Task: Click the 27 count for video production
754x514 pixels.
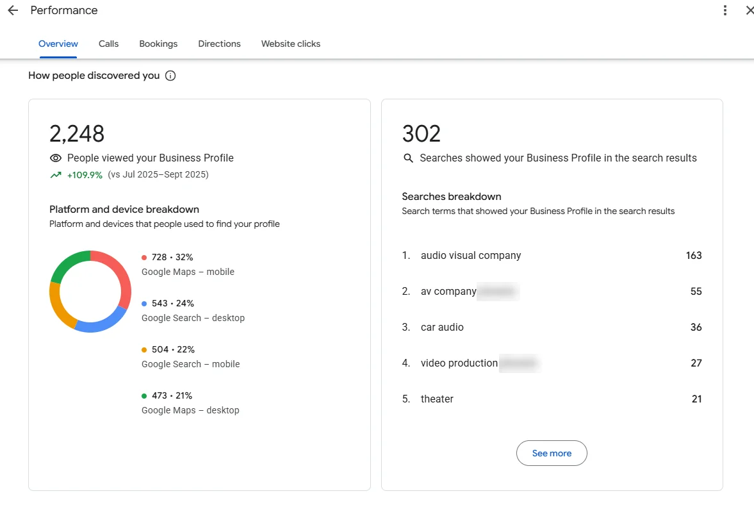Action: tap(696, 363)
